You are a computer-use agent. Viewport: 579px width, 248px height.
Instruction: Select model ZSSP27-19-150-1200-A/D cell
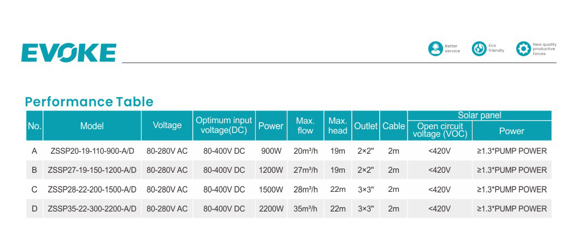pos(92,170)
